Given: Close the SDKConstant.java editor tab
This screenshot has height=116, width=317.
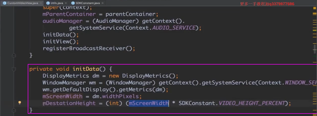Looking at the screenshot, I should pos(103,3).
